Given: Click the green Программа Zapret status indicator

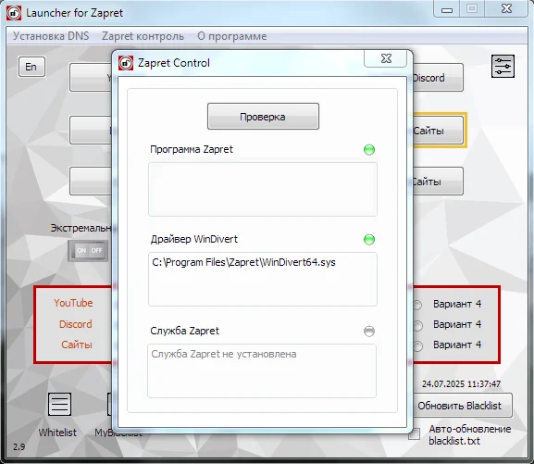Looking at the screenshot, I should point(369,150).
